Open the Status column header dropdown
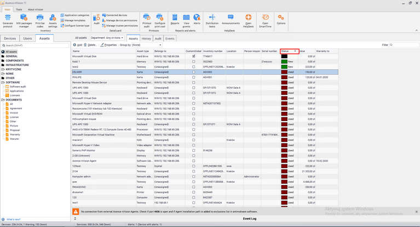 pos(295,51)
